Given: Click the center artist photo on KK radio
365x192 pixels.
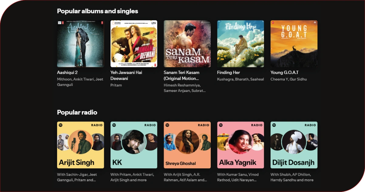Looking at the screenshot, I should [134, 142].
